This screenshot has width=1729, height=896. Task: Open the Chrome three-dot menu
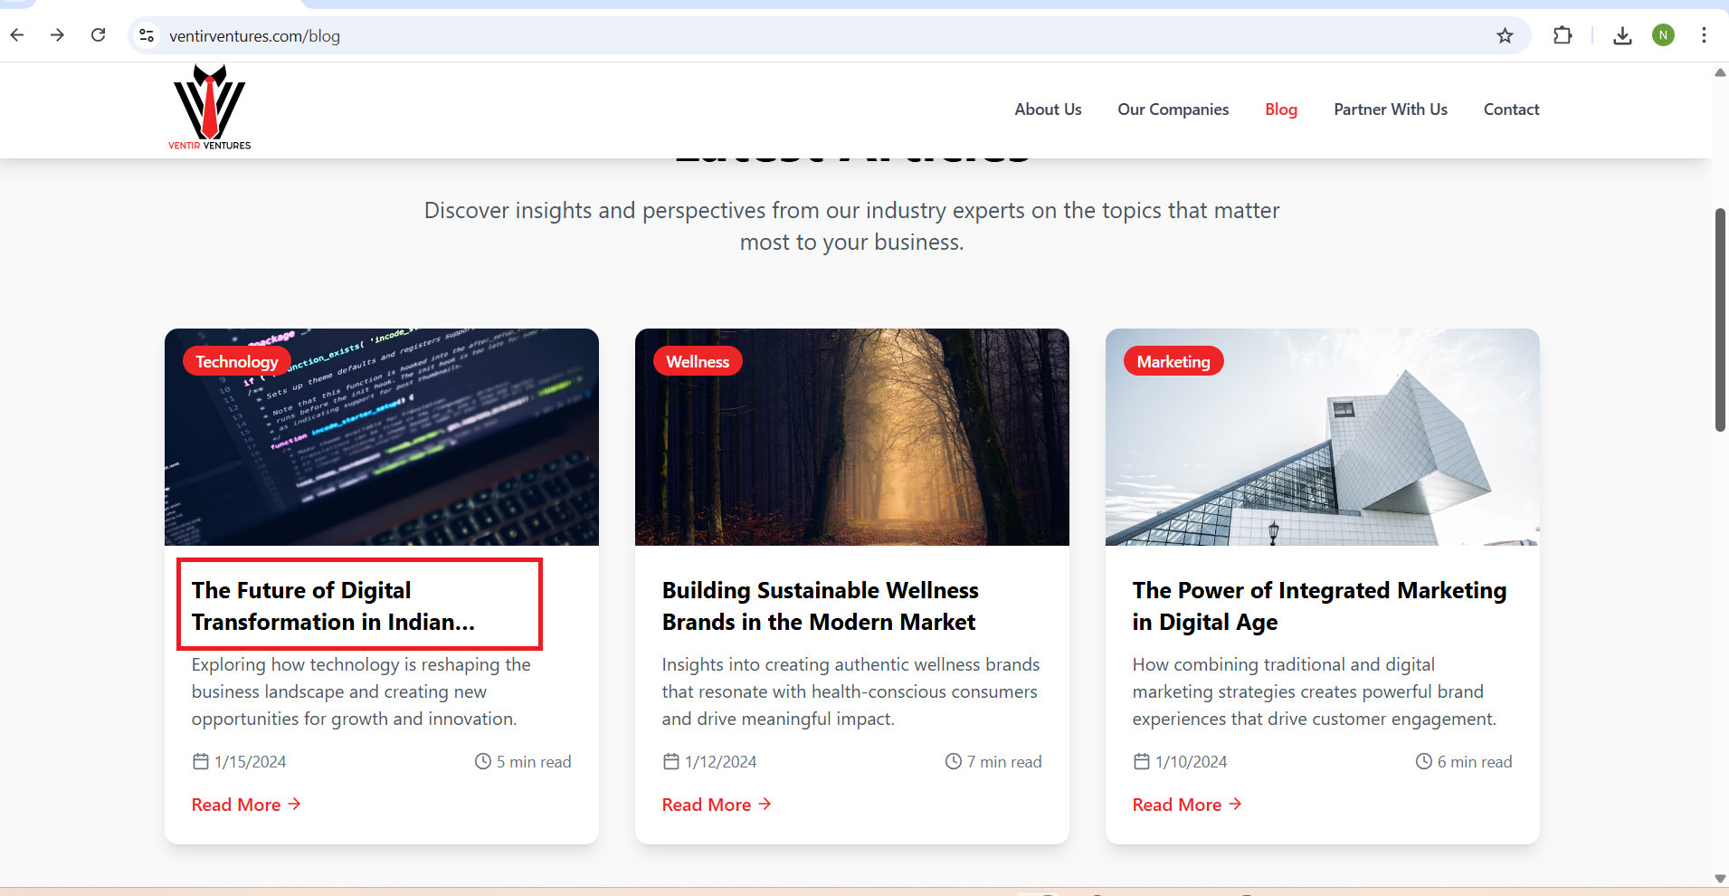(x=1704, y=35)
